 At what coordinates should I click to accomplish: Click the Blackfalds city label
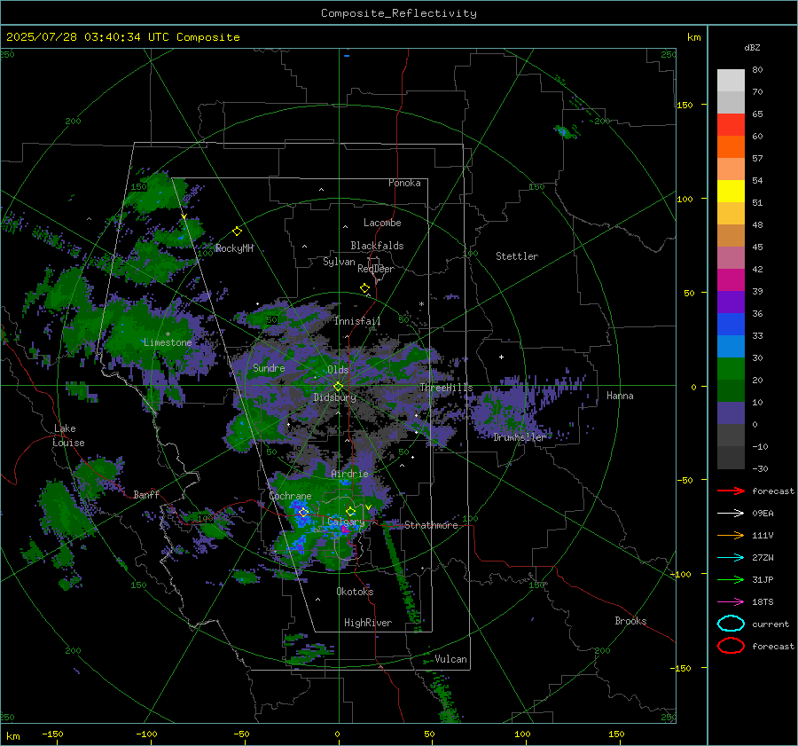click(x=377, y=246)
